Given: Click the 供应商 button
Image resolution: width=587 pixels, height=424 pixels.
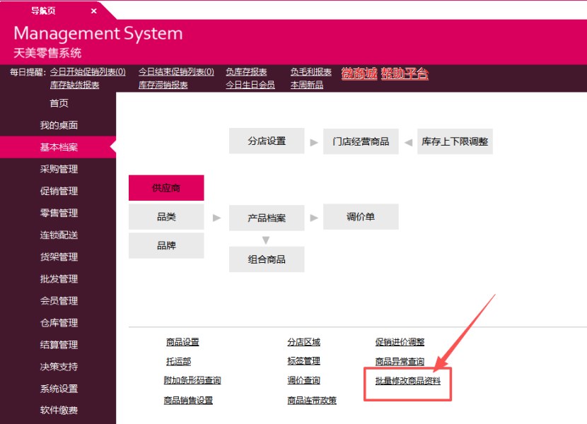Looking at the screenshot, I should click(166, 188).
